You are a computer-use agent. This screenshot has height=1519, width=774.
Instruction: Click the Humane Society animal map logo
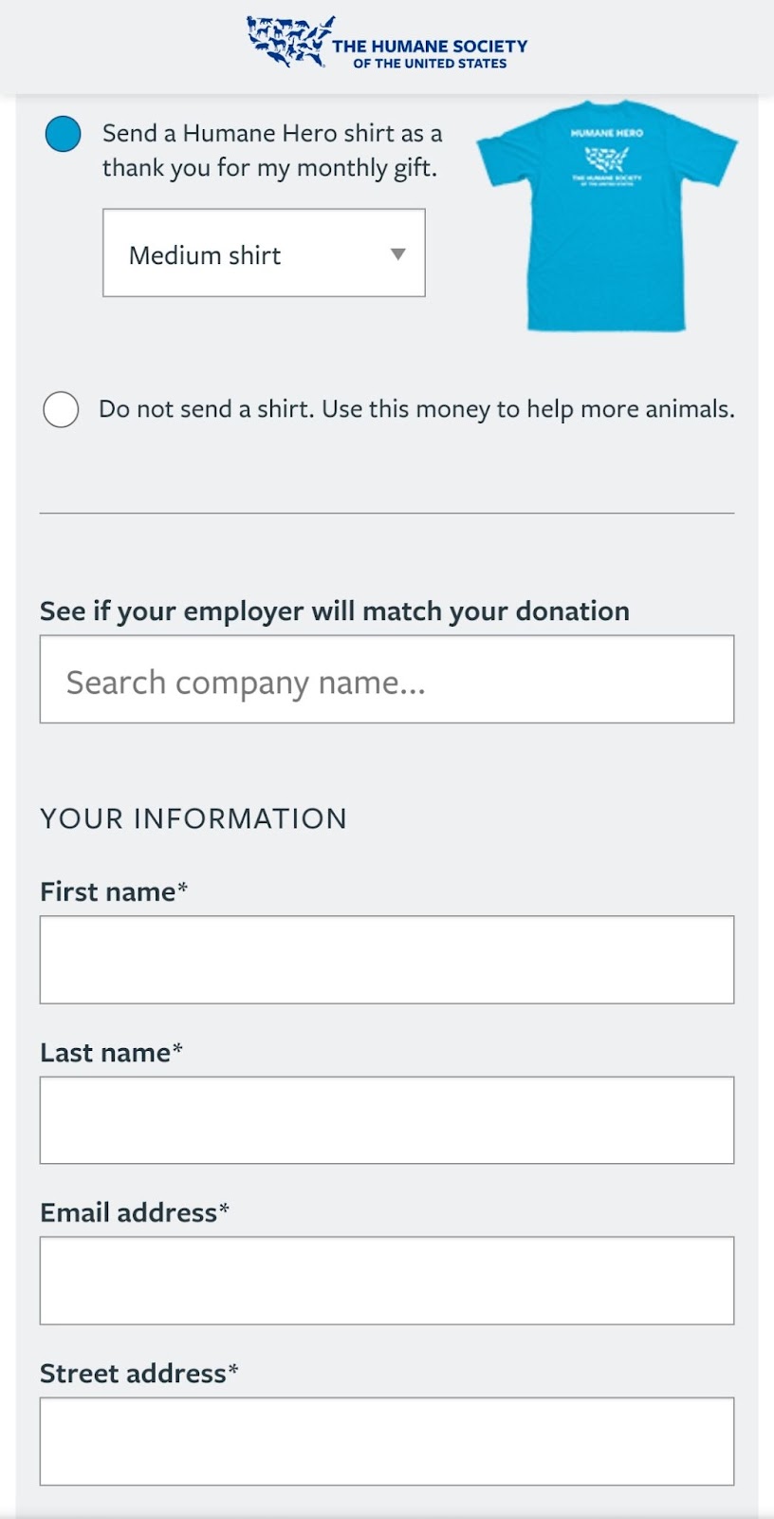pyautogui.click(x=289, y=42)
